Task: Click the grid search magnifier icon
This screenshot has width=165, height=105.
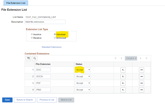Action: [35, 58]
